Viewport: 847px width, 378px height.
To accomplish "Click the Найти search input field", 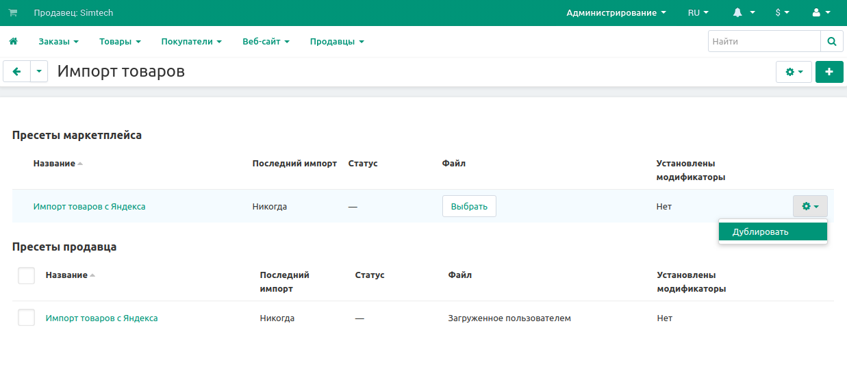I will [x=763, y=42].
